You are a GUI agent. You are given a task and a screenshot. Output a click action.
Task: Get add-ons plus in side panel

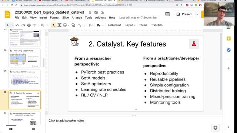[x=228, y=68]
